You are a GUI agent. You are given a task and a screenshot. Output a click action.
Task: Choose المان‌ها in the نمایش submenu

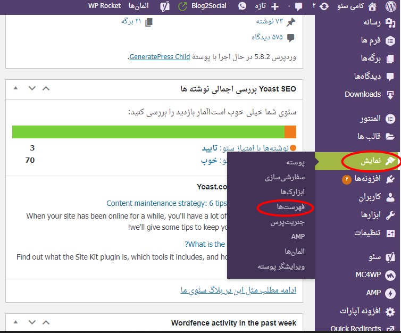[295, 252]
